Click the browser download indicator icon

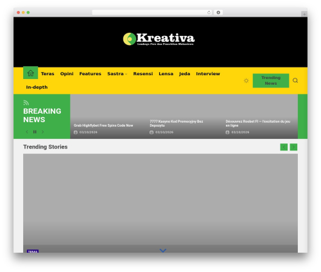pos(218,12)
